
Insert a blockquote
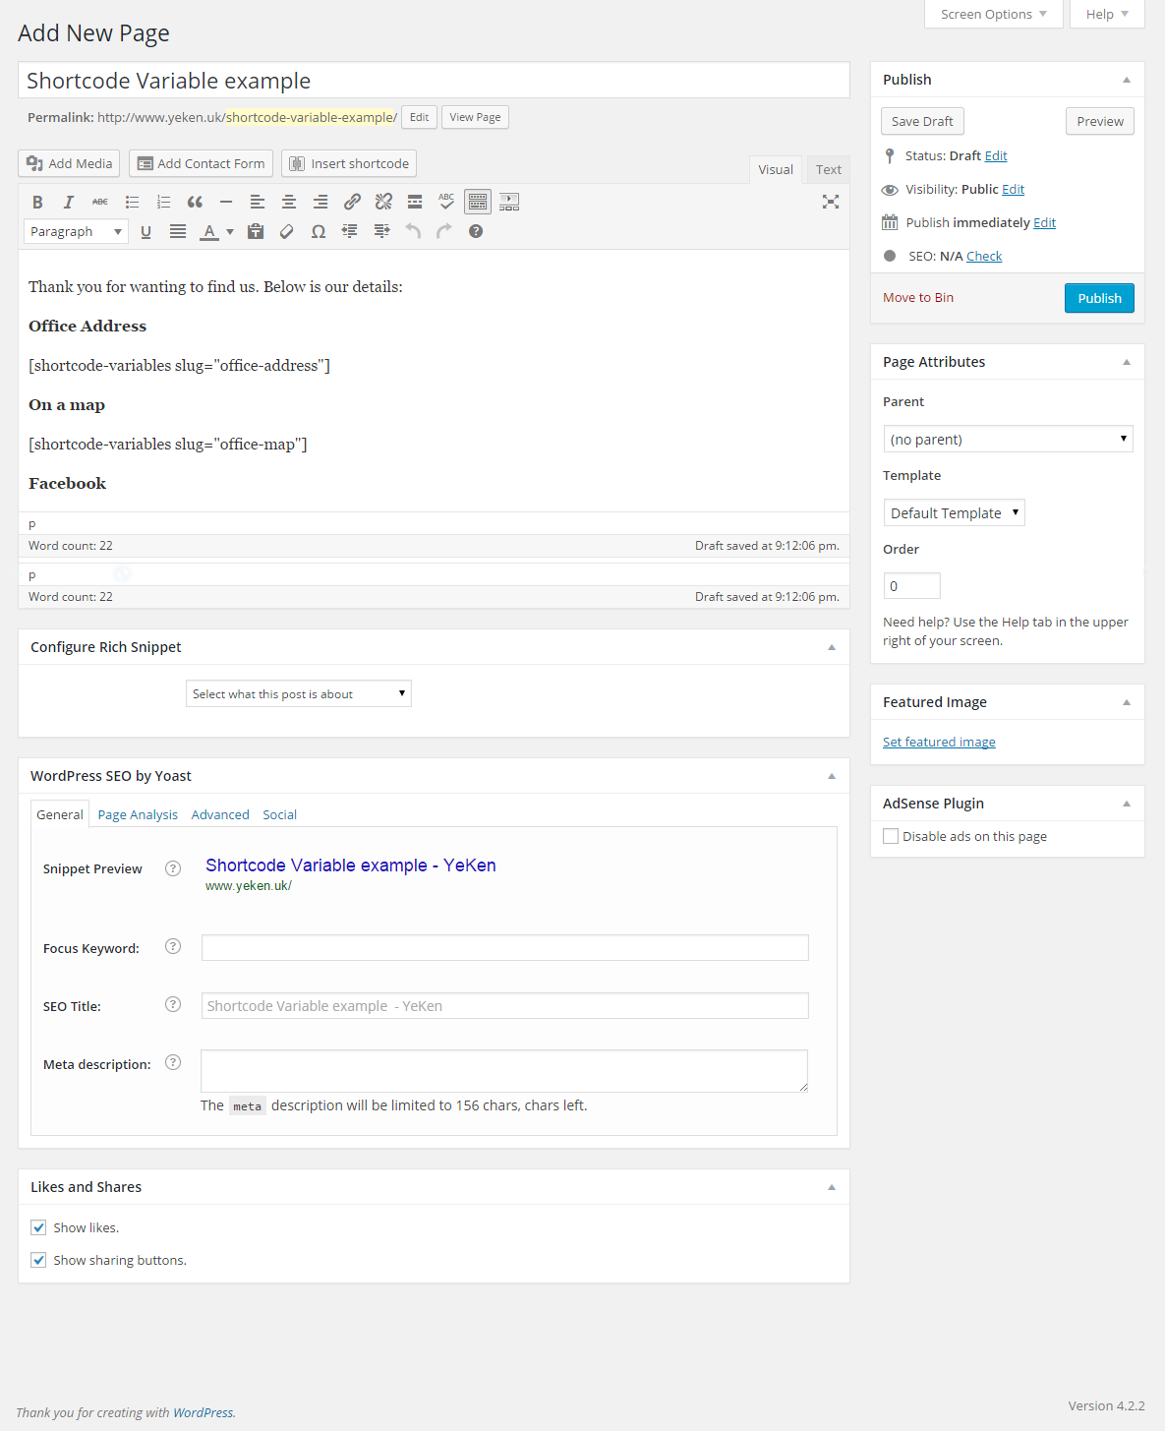195,202
